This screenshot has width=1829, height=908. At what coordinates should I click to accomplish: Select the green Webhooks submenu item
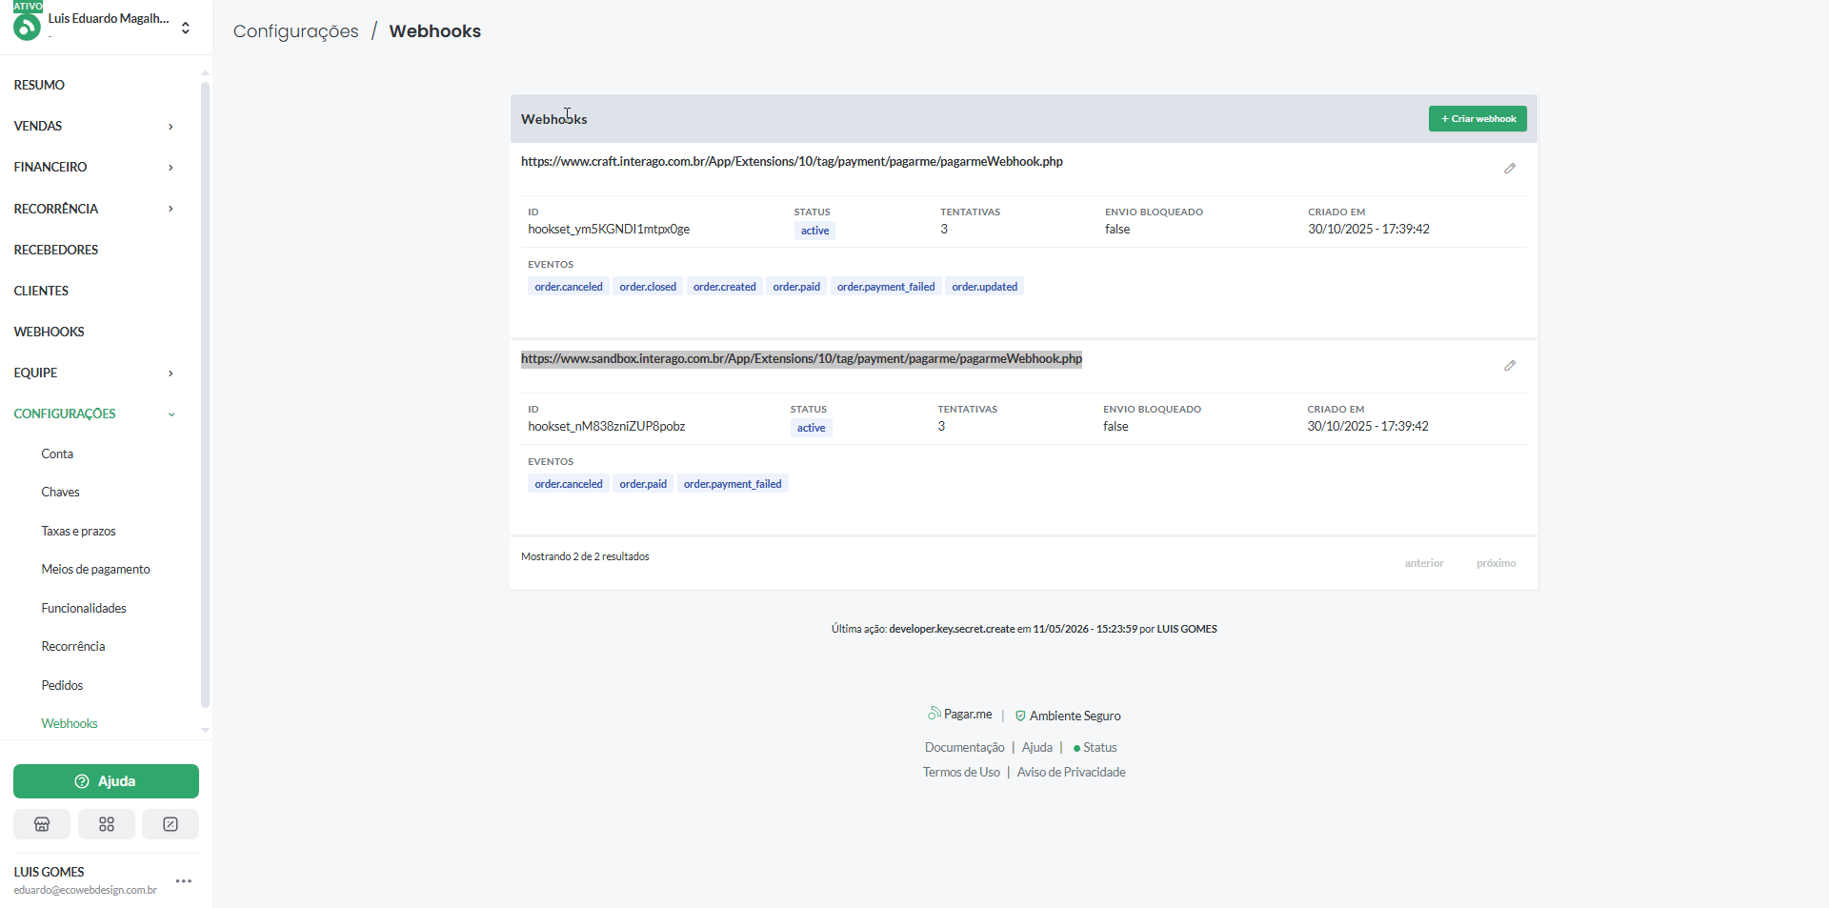[70, 723]
